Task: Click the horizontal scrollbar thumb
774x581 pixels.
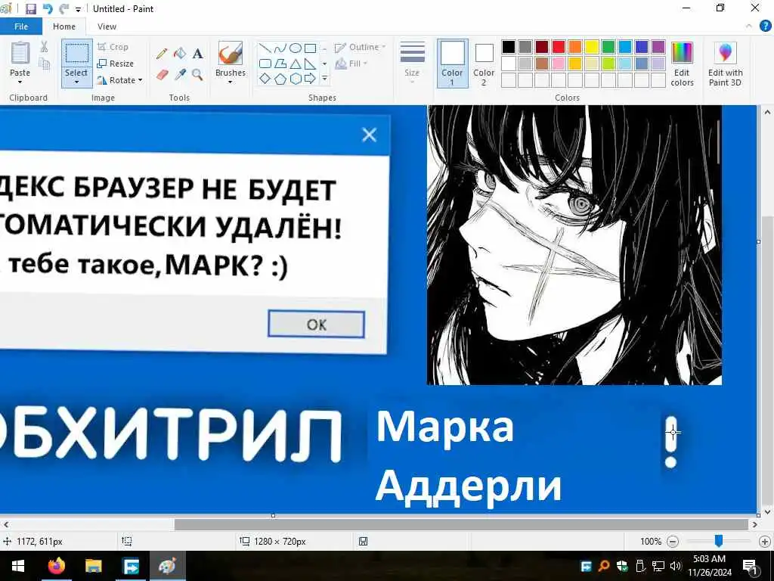Action: (461, 525)
